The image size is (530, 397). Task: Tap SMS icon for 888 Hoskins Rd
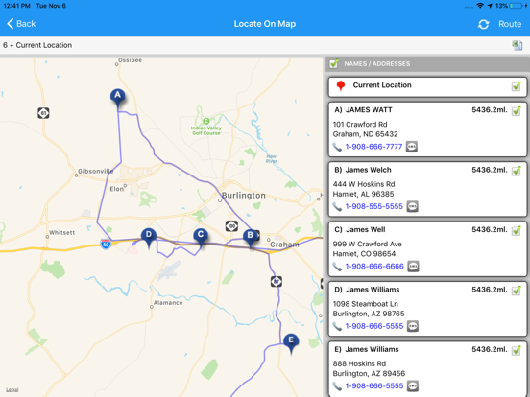point(413,385)
